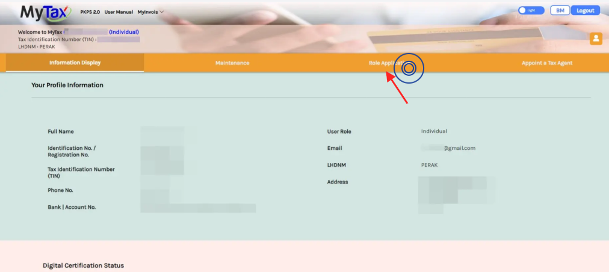Toggle the Light theme switch
This screenshot has width=609, height=272.
click(531, 10)
